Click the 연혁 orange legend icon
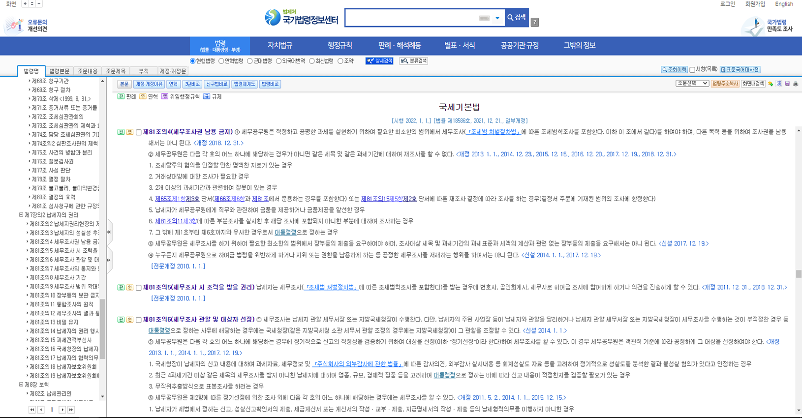 (143, 96)
